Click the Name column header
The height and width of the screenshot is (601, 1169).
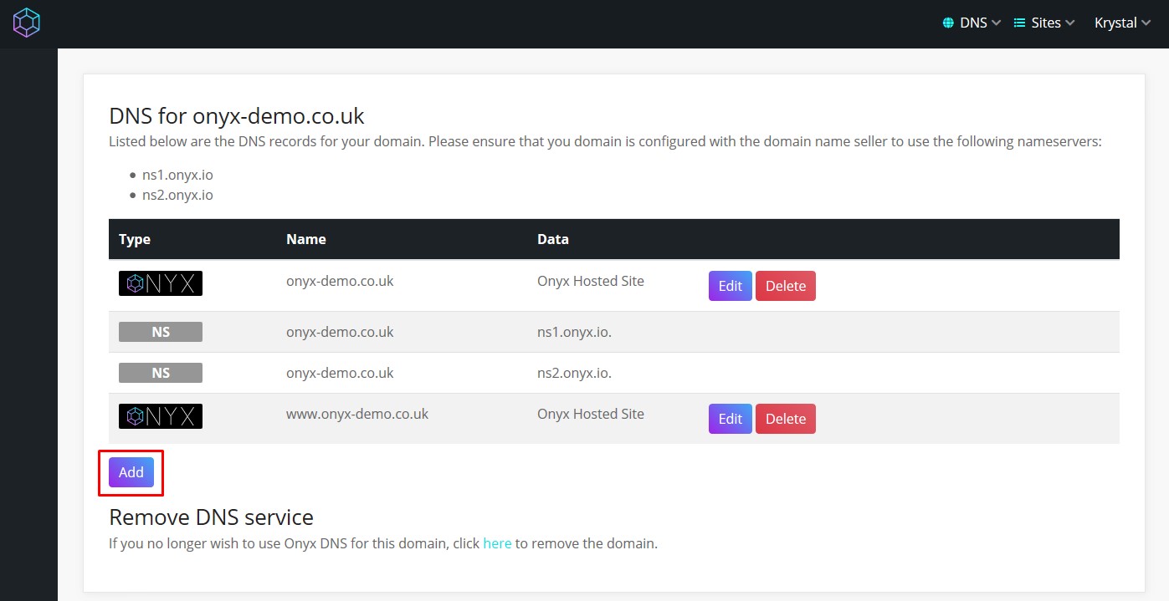pyautogui.click(x=306, y=239)
